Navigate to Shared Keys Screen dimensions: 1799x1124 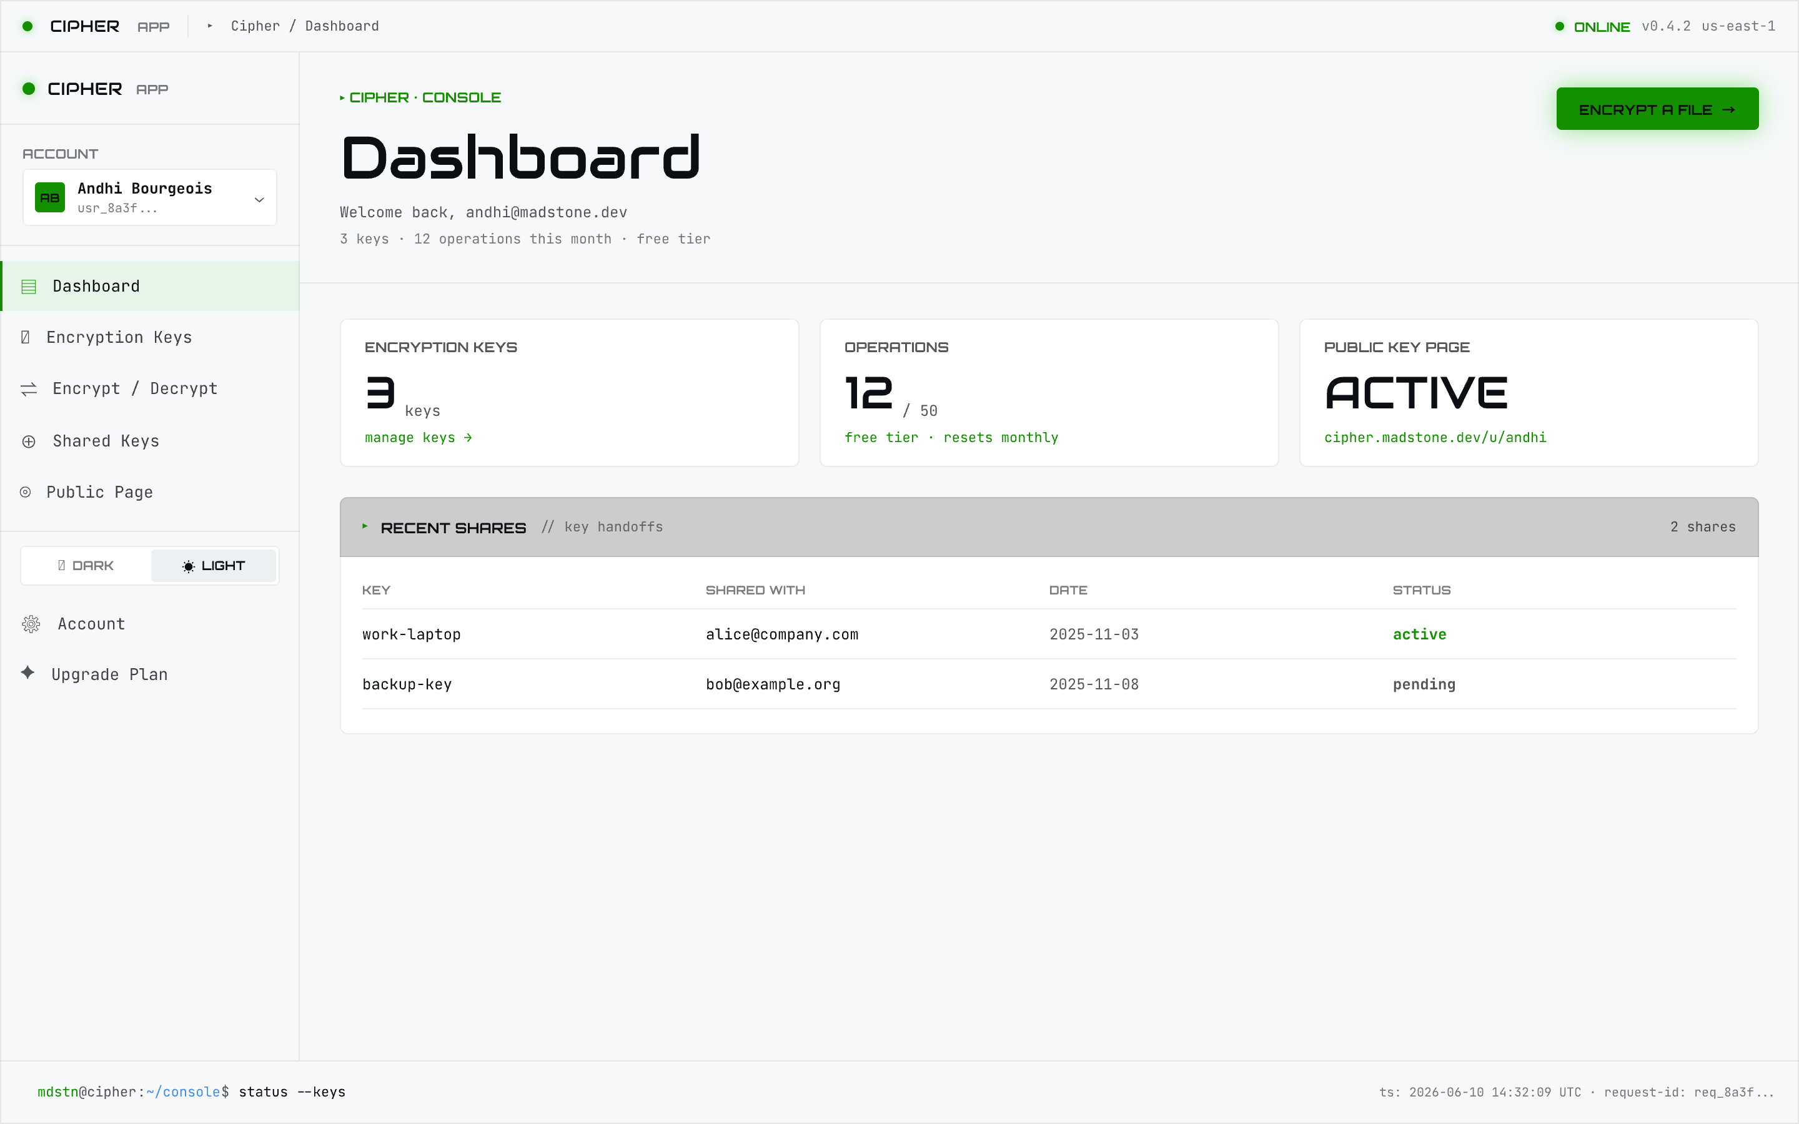[150, 441]
